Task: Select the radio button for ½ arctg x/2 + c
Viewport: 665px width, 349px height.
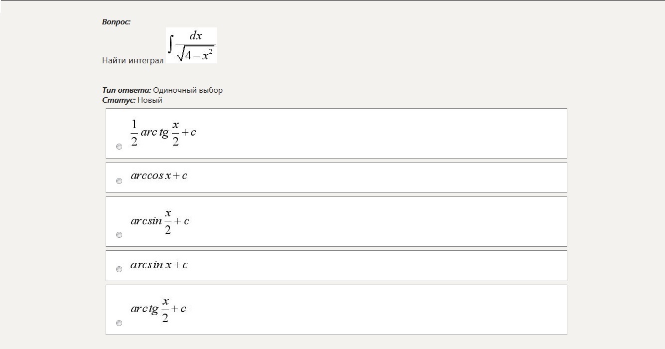Action: [119, 147]
